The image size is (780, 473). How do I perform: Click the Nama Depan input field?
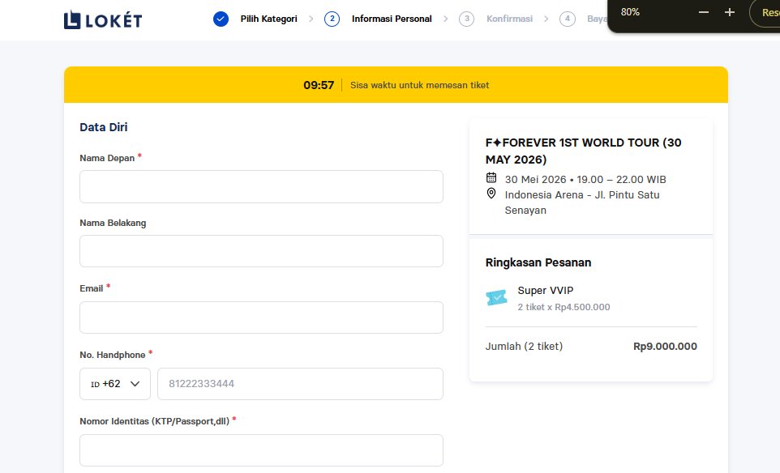pos(261,187)
